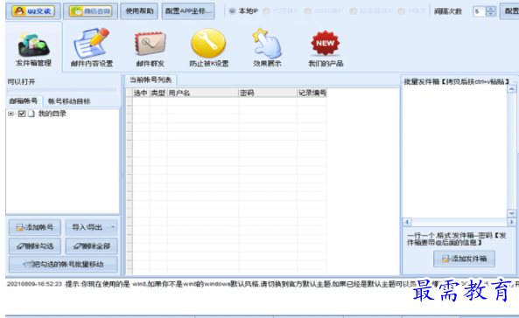
Task: Click the 间隔次数 number field
Action: pos(479,11)
